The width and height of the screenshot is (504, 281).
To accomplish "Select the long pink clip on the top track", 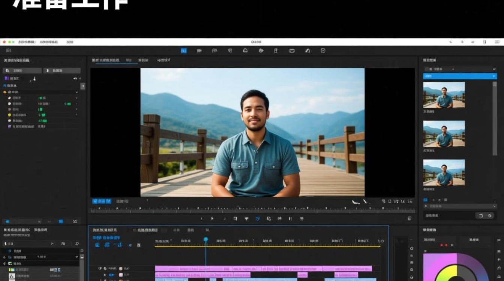I will click(263, 268).
